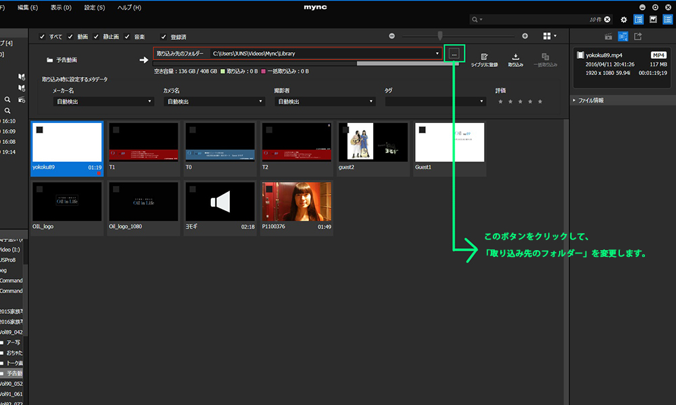Click film icon beside yokoku89.mp4
The image size is (676, 405).
coord(580,55)
